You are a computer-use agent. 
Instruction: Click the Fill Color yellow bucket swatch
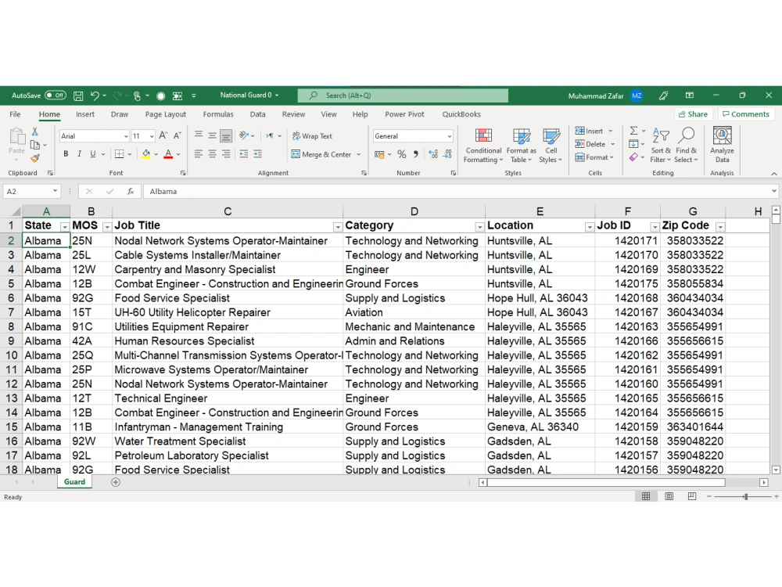145,154
